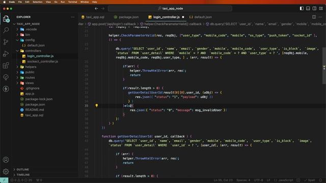Screen dimensions: 326x183
Task: Click the editor vertical scrollbar
Action: click(x=324, y=66)
